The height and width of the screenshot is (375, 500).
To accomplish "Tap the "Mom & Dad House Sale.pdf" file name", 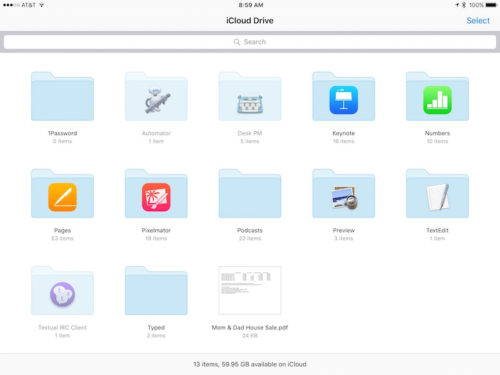I will 250,327.
